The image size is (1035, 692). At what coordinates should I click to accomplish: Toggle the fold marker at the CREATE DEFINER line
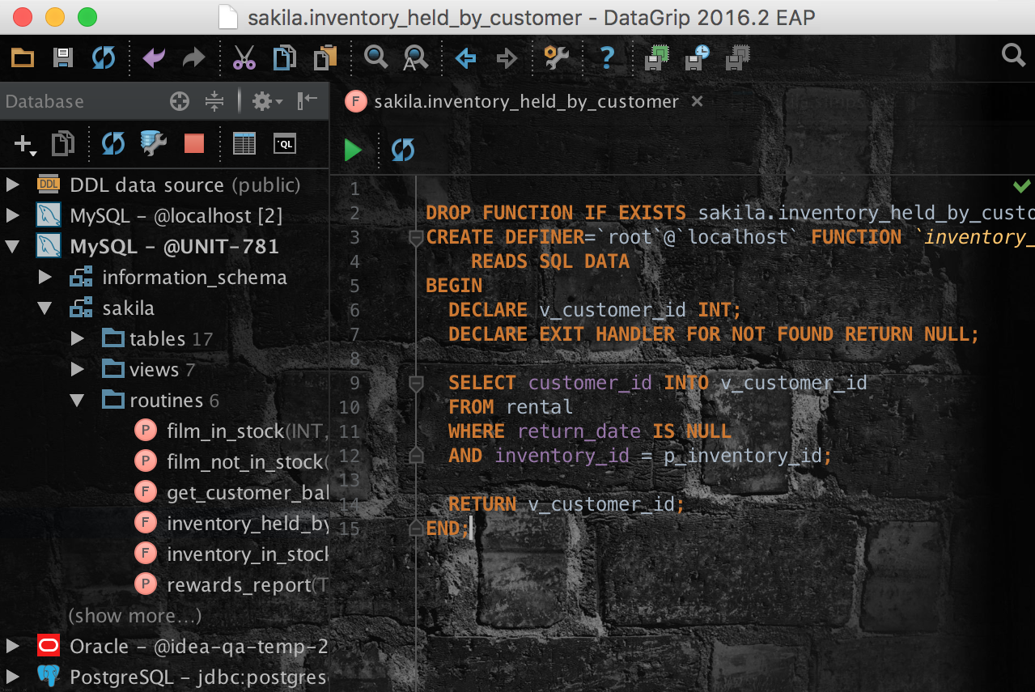click(x=416, y=238)
